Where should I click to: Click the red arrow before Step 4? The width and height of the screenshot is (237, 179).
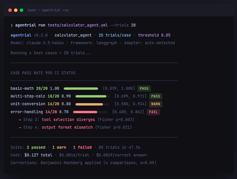click(20, 127)
